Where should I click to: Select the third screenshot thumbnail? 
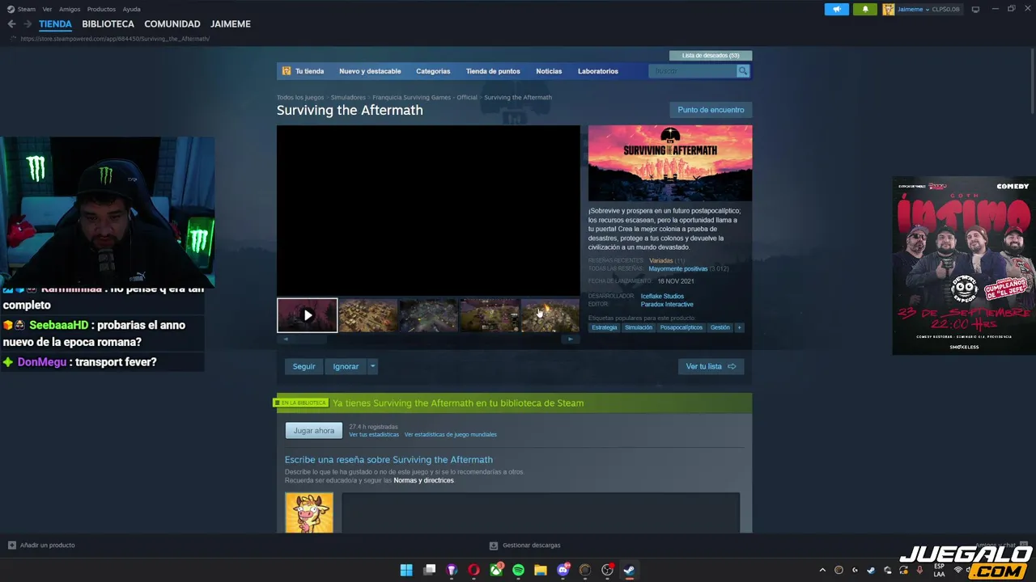click(x=428, y=315)
